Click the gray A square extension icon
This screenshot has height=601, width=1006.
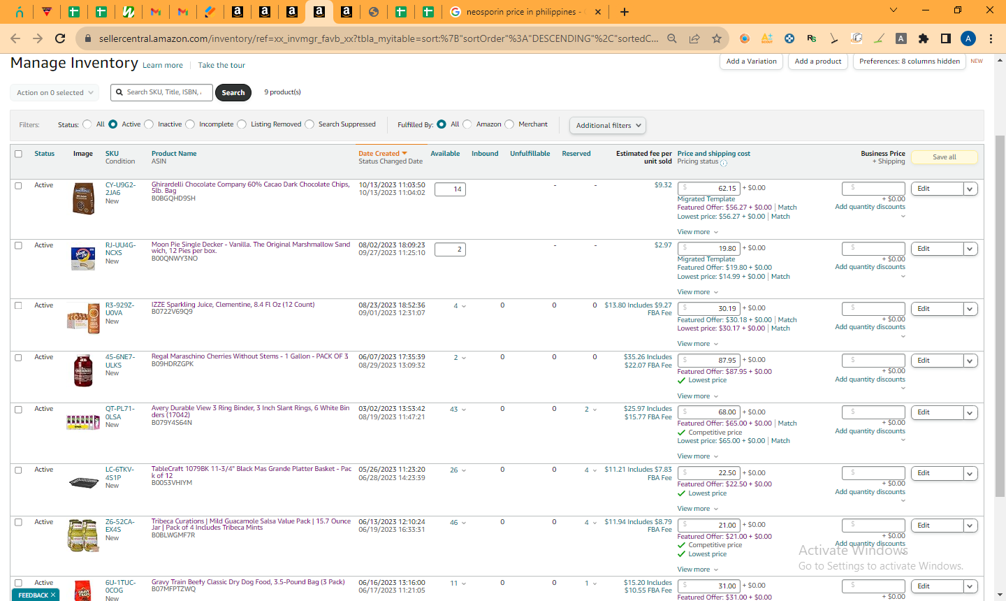point(901,38)
